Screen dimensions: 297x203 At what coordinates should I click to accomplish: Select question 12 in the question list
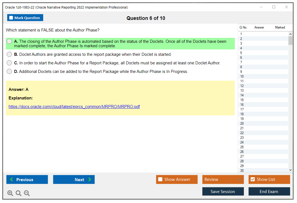242,86
